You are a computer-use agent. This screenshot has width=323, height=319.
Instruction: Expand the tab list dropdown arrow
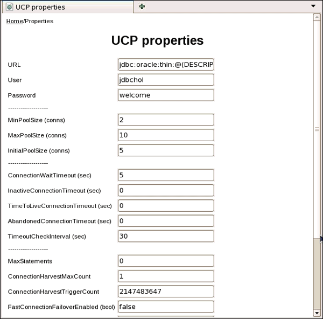(313, 6)
